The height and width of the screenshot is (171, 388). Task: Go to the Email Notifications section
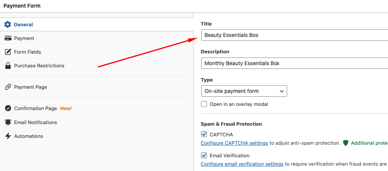click(36, 122)
